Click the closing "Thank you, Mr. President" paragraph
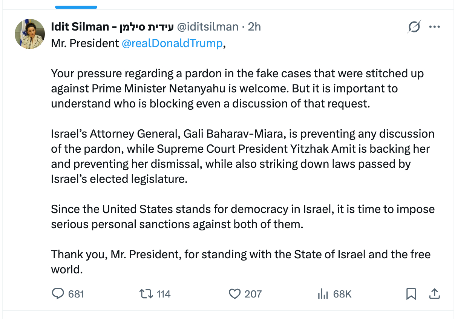 pyautogui.click(x=241, y=262)
